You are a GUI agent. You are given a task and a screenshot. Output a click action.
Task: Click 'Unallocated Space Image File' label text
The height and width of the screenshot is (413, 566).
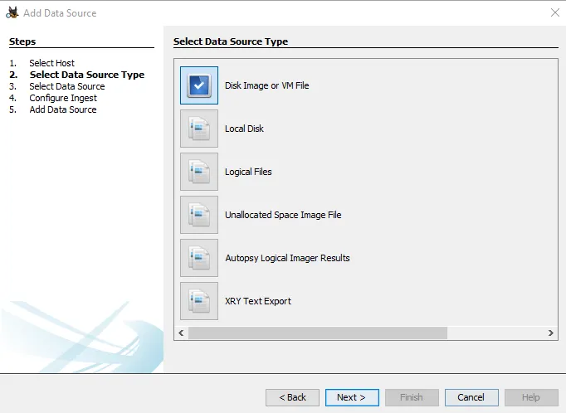tap(283, 215)
